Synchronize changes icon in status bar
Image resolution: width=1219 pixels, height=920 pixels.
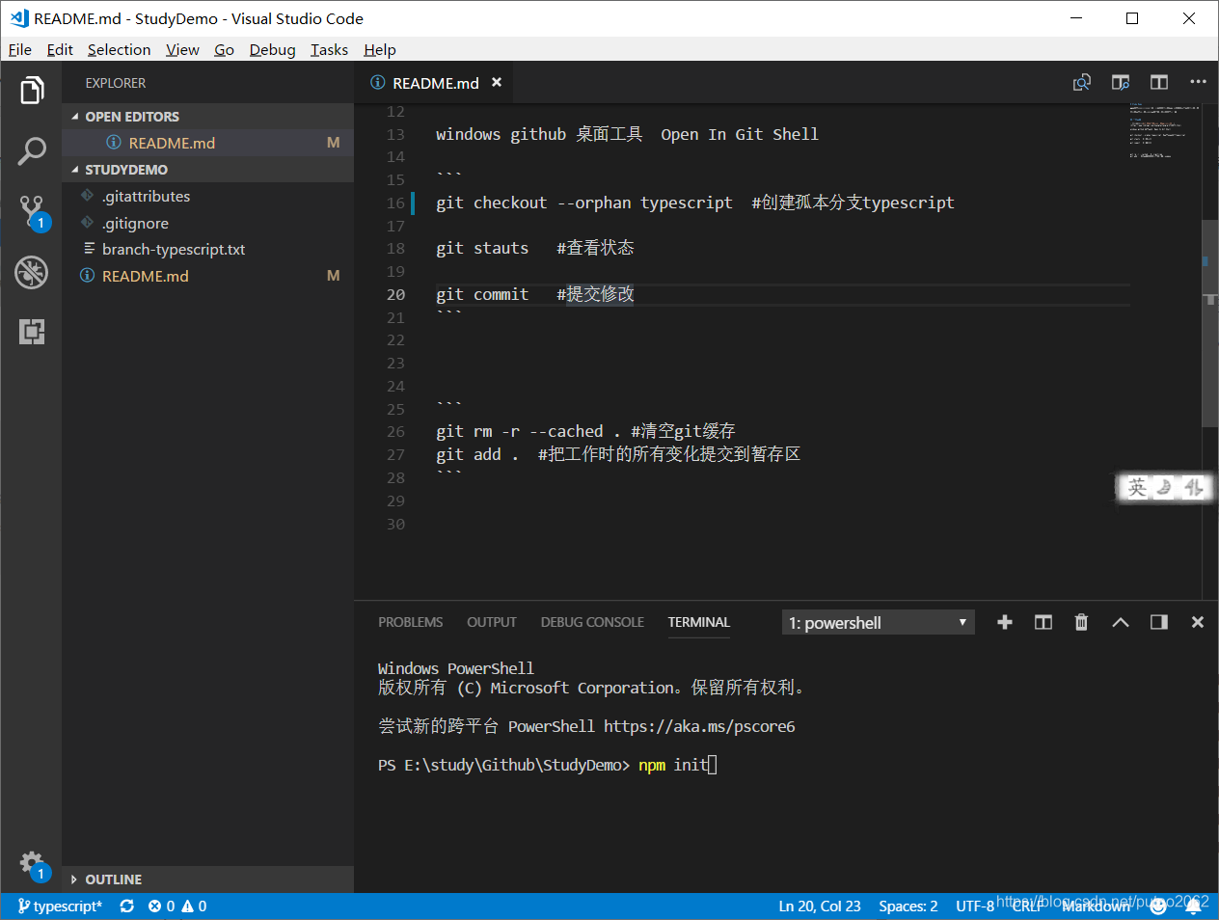(x=126, y=906)
